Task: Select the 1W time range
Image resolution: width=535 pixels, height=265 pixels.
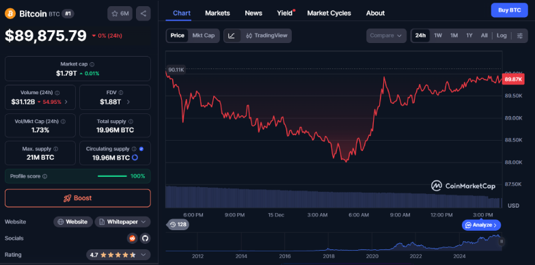Action: point(438,36)
